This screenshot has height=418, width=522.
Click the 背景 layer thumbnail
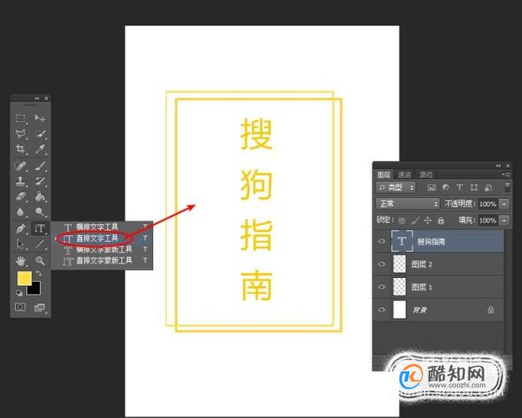400,310
